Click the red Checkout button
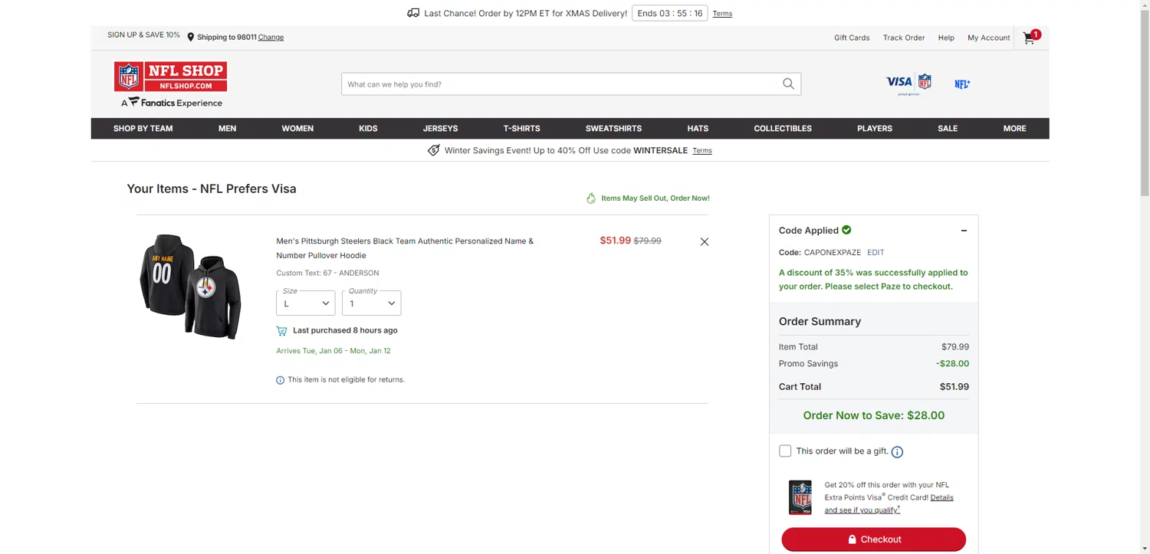1150x554 pixels. (873, 539)
